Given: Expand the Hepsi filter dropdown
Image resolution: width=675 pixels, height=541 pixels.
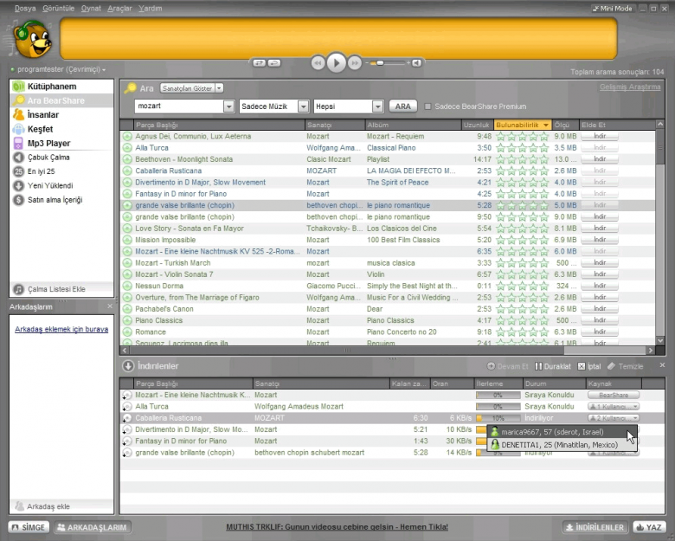Looking at the screenshot, I should point(377,106).
